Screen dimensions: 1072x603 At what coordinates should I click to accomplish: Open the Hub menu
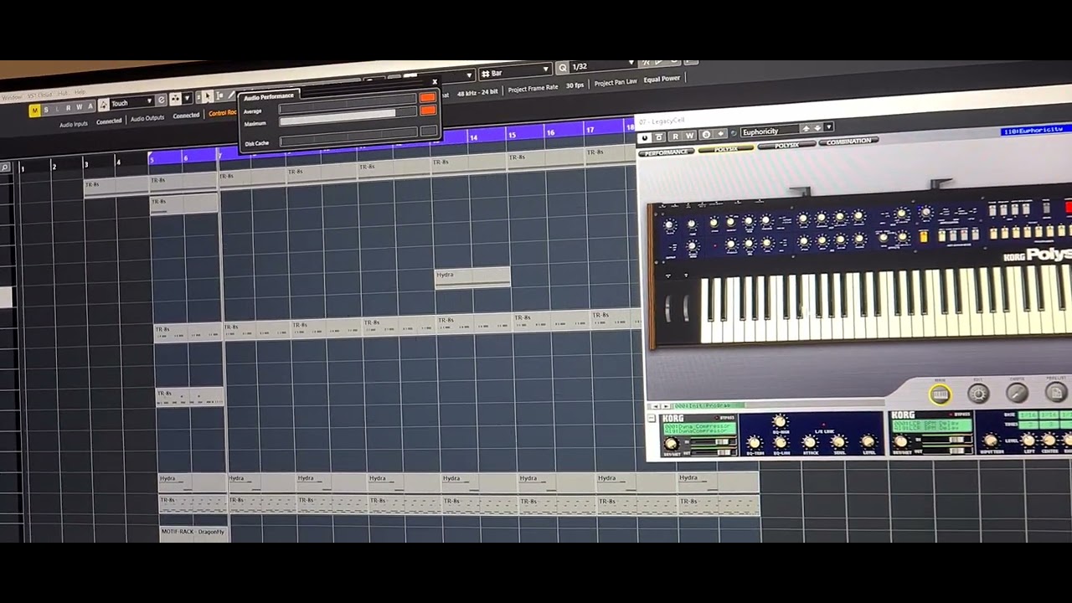[63, 94]
